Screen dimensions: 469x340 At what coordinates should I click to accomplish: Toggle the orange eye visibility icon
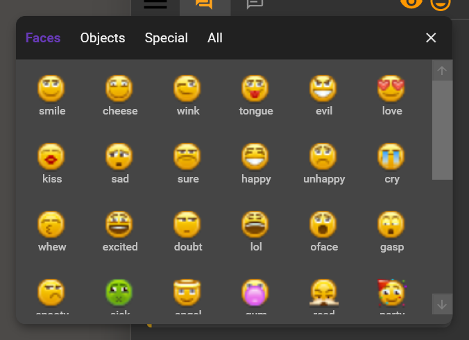(411, 3)
